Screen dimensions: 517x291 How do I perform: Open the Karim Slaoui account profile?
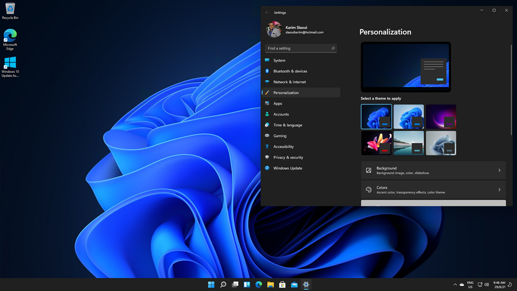click(295, 29)
